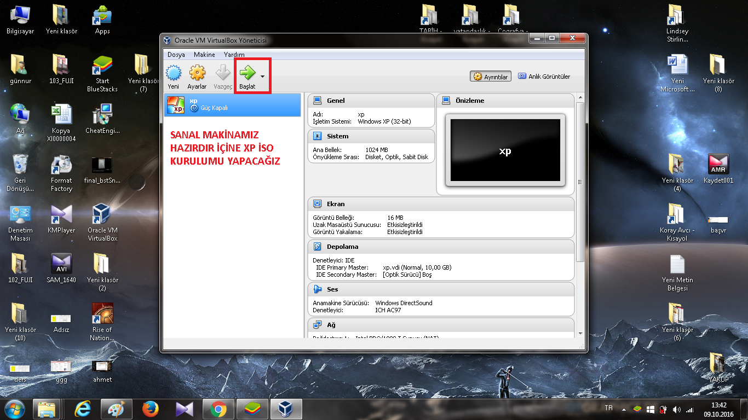Click the Apps desktop shortcut
This screenshot has width=748, height=420.
coord(102,19)
